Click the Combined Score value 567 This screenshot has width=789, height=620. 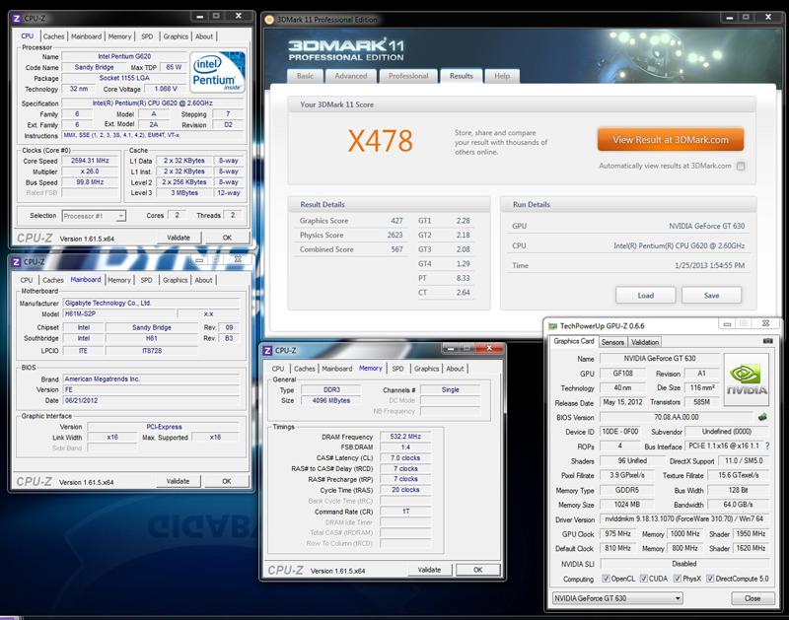click(396, 249)
